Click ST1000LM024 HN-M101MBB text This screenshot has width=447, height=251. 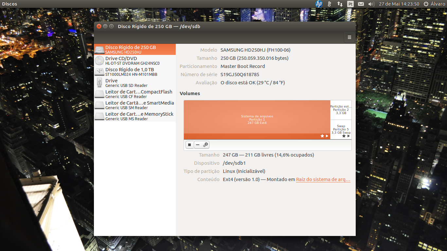coord(131,75)
